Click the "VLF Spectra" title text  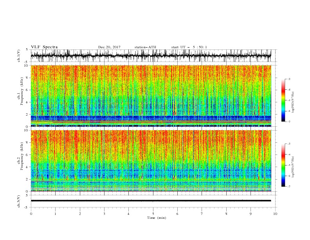pos(44,47)
